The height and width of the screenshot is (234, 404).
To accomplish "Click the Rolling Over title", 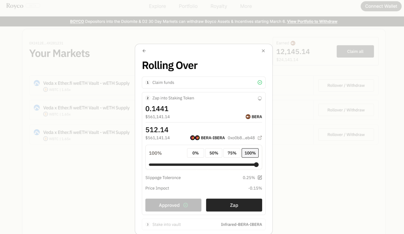I will point(170,65).
